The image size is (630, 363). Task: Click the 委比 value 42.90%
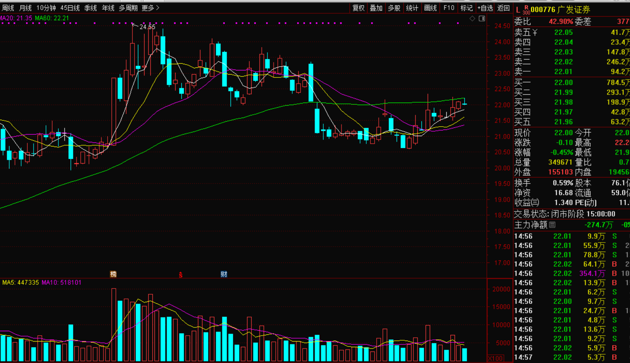coord(561,22)
